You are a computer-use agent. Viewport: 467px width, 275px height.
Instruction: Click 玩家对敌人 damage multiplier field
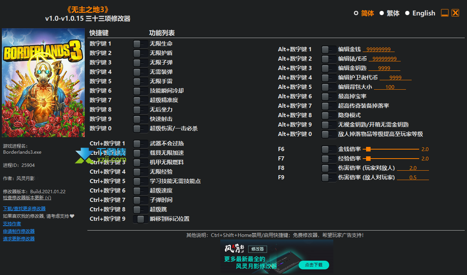point(413,168)
